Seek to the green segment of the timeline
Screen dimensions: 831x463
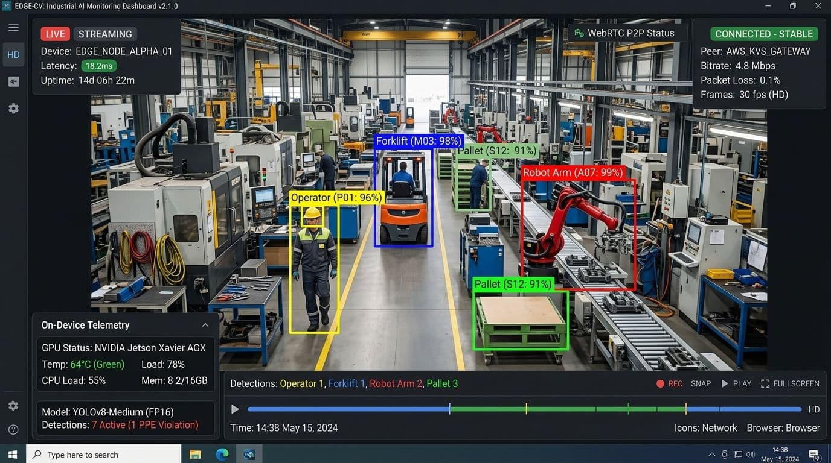[x=568, y=409]
